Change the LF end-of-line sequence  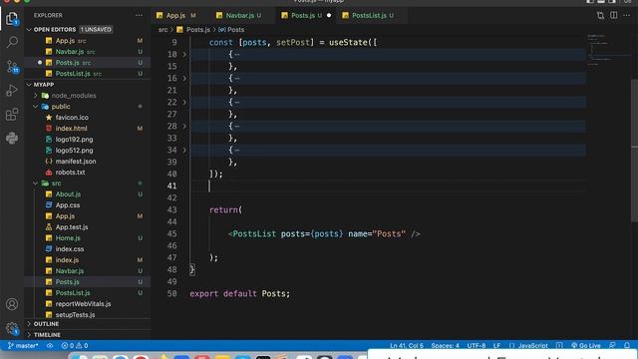tap(496, 346)
